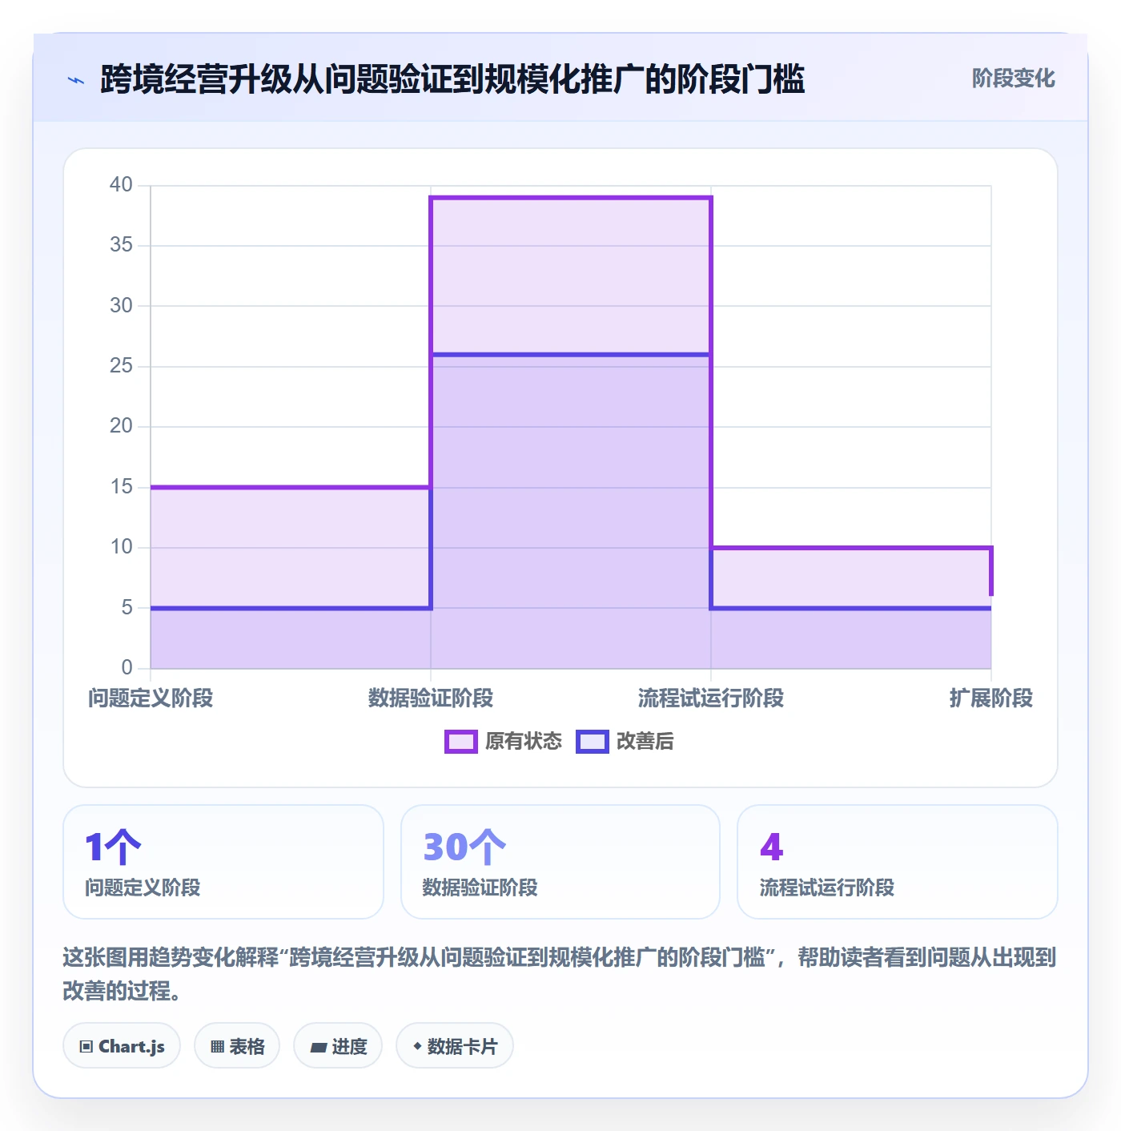Viewport: 1121px width, 1131px height.
Task: Click the grid icon in the 表格 chip
Action: pos(217,1046)
